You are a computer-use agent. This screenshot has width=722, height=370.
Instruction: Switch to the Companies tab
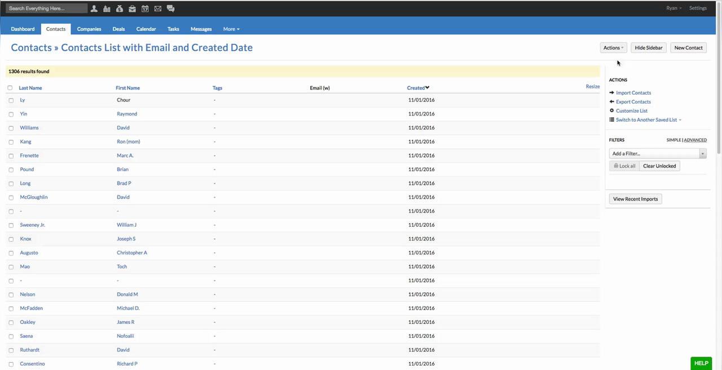[x=89, y=29]
